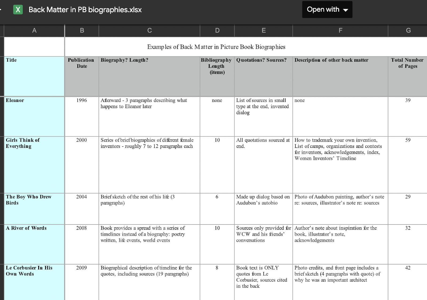
Task: Select column D header
Action: pos(217,31)
